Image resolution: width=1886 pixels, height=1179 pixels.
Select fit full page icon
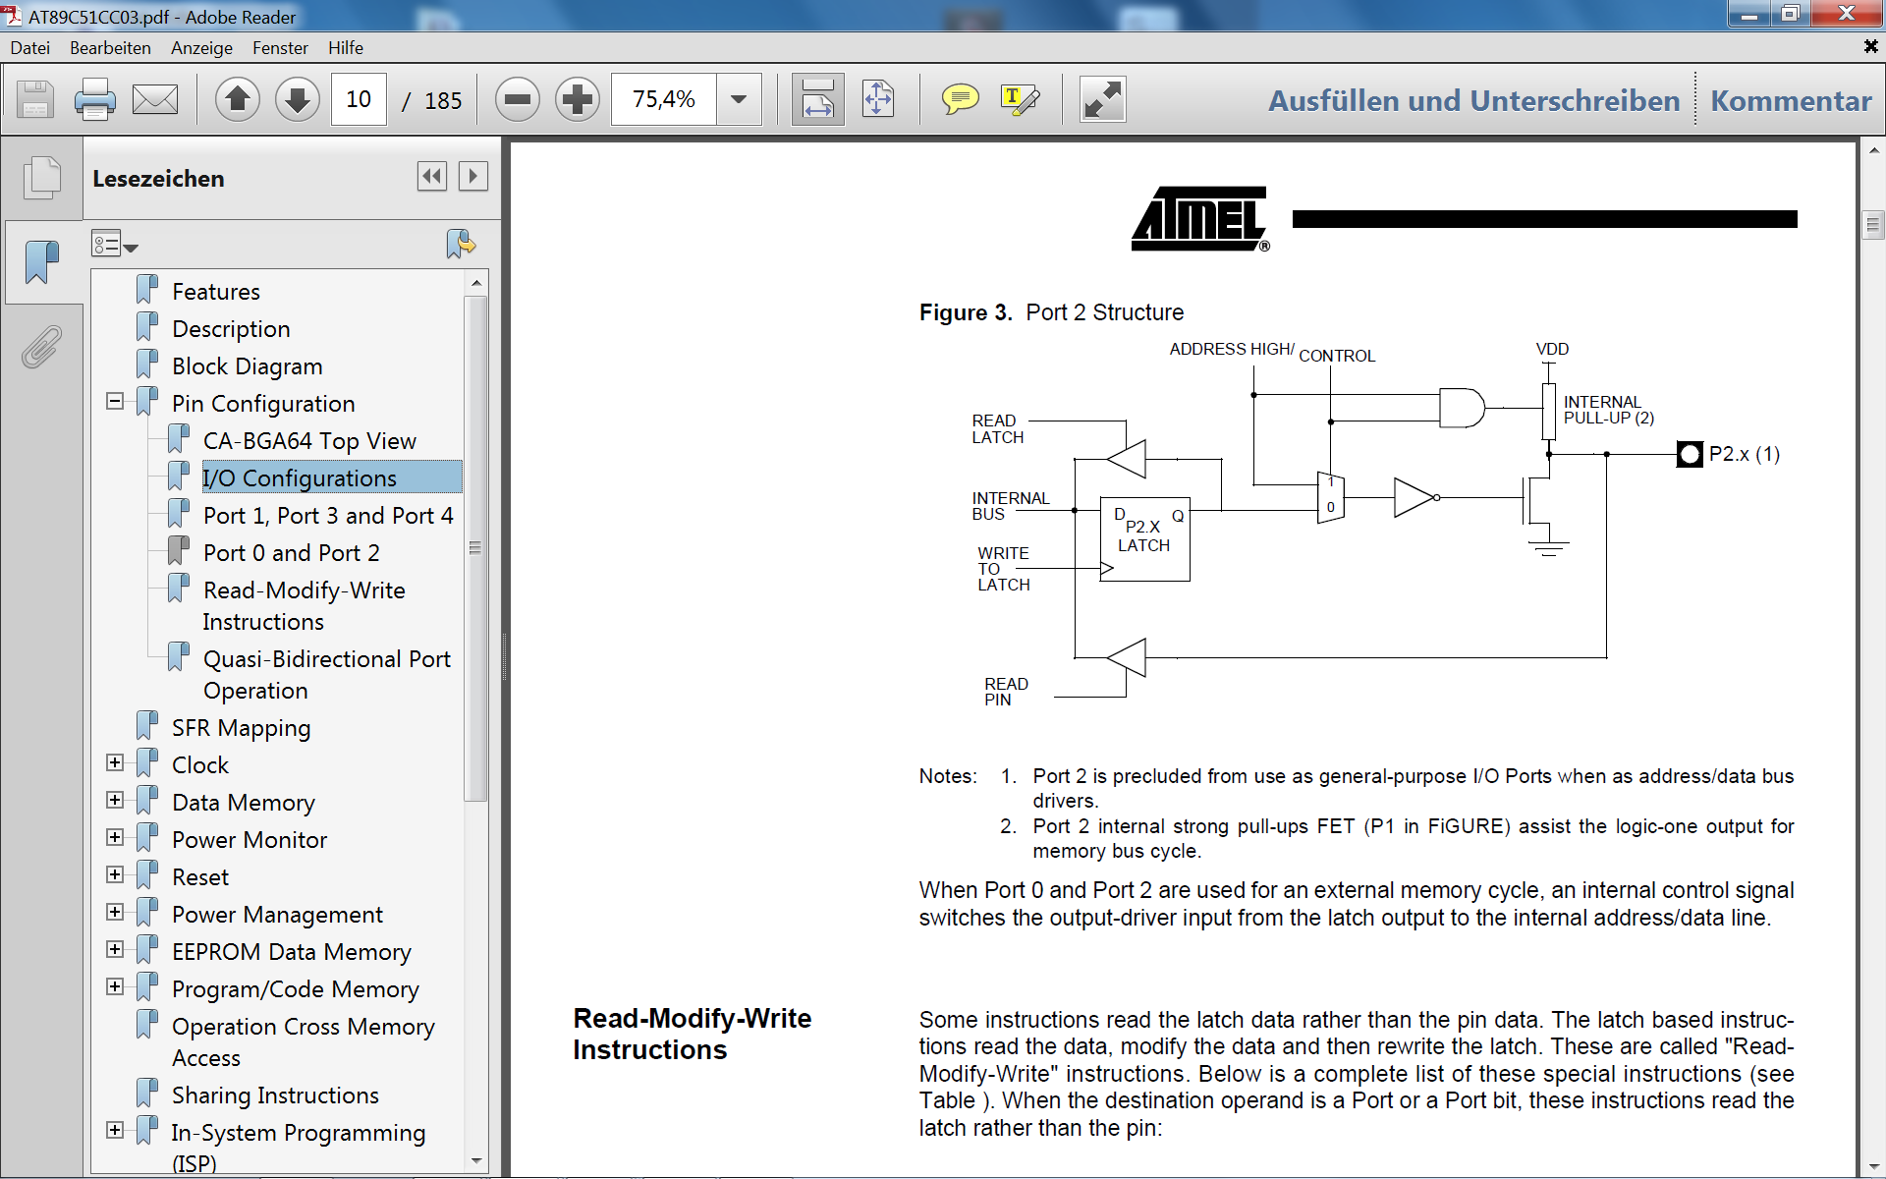click(878, 99)
